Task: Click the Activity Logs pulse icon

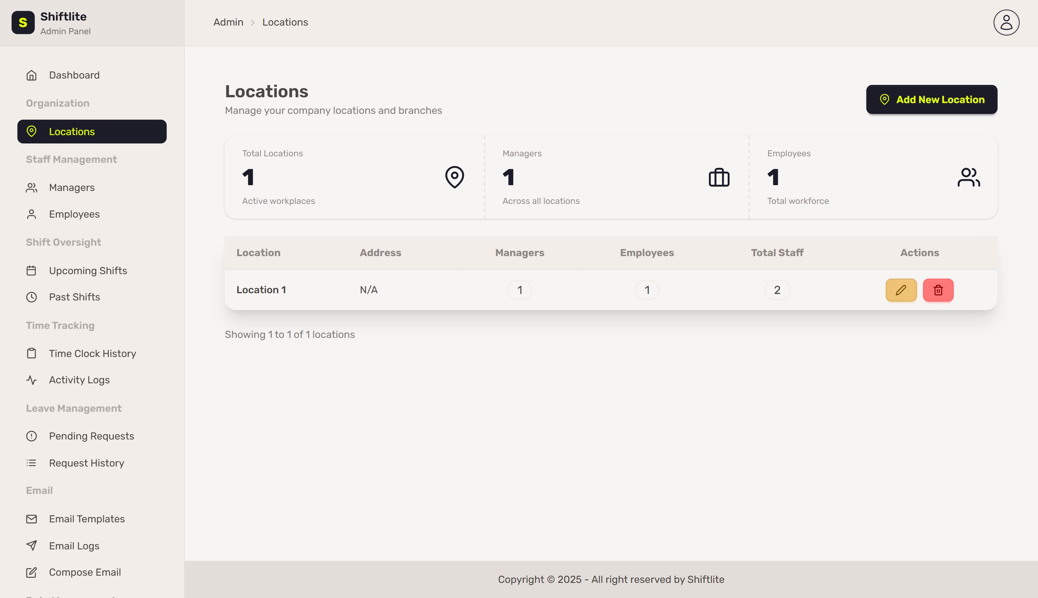Action: point(32,380)
